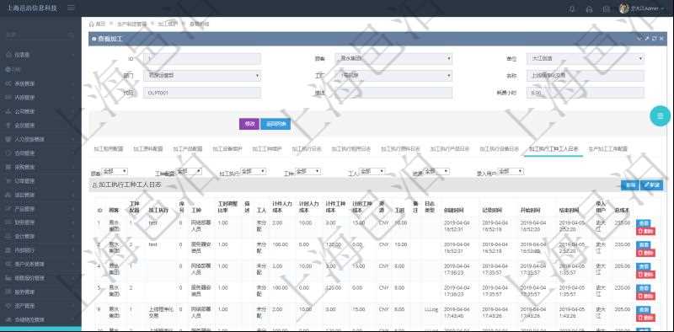The image size is (674, 332).
Task: Click the 代码 input field
Action: (x=202, y=93)
